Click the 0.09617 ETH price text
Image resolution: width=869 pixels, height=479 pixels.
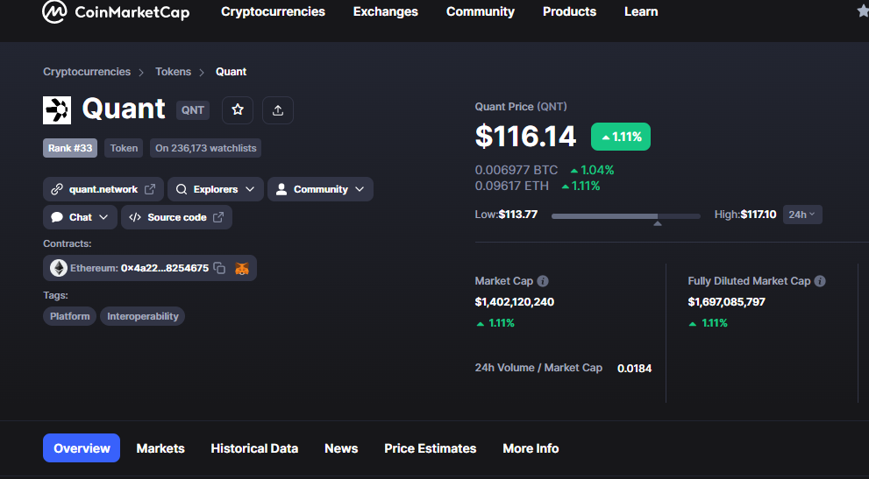[x=511, y=186]
